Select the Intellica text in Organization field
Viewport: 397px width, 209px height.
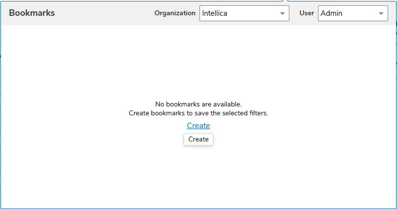[x=215, y=13]
